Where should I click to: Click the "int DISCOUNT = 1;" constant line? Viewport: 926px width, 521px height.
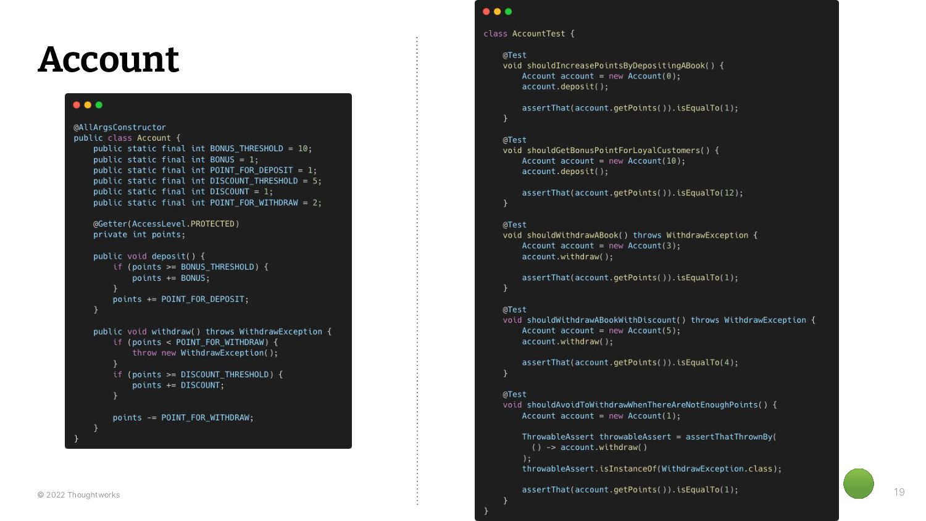click(x=183, y=192)
